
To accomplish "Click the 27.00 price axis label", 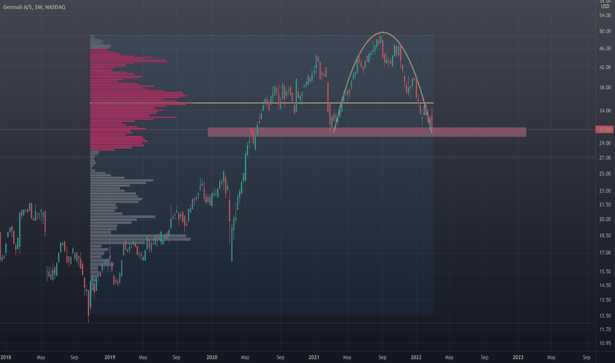I will click(605, 158).
